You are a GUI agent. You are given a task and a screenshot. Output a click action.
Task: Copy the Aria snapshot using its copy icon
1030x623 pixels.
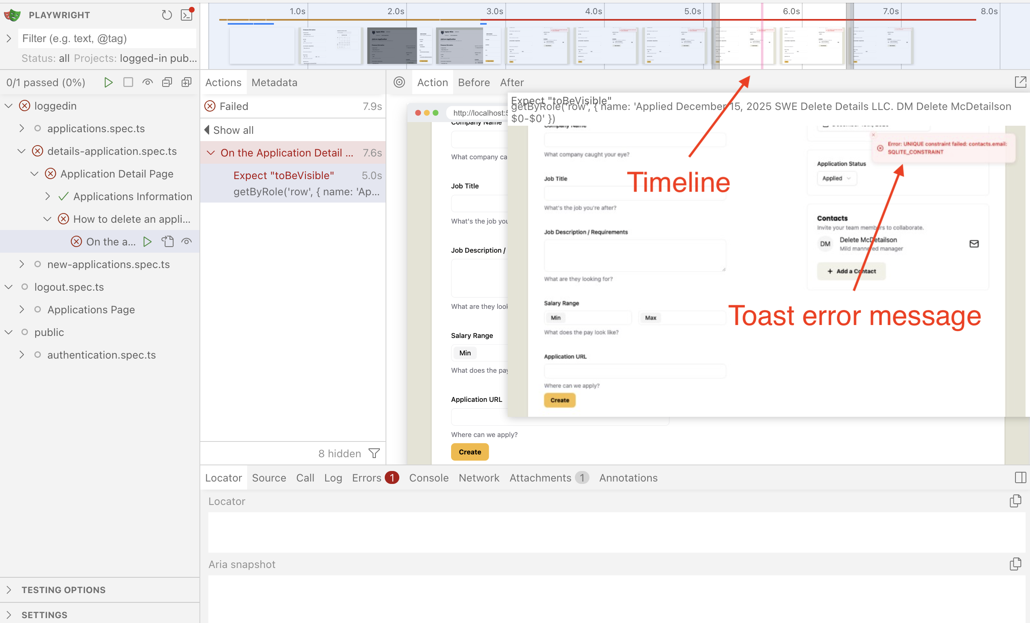click(x=1015, y=564)
